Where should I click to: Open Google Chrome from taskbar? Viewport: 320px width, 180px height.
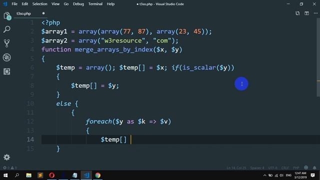click(x=98, y=175)
